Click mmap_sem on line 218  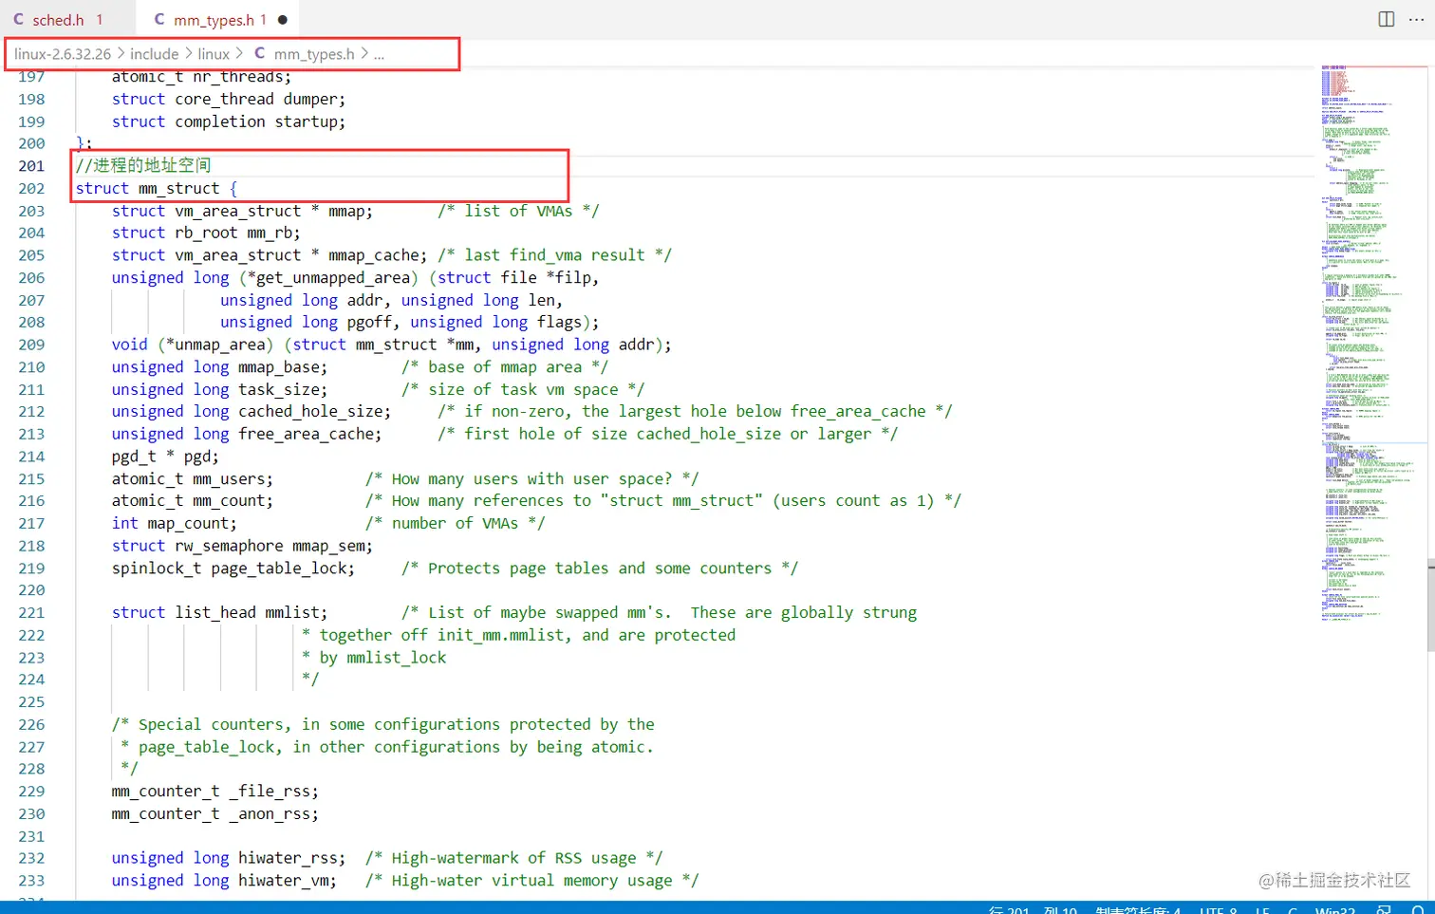(328, 546)
